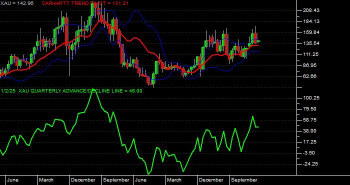The height and width of the screenshot is (185, 350).
Task: Click the 17.25 advance/decline axis value
Action: (310, 142)
